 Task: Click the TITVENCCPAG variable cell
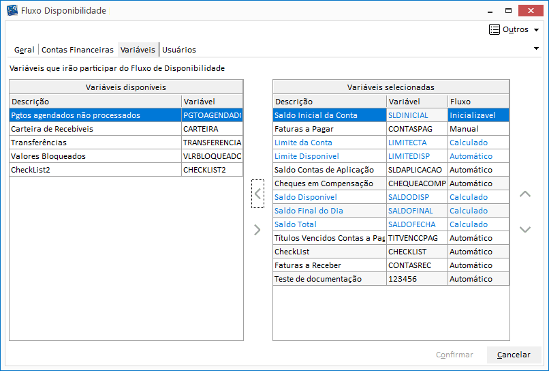(417, 239)
